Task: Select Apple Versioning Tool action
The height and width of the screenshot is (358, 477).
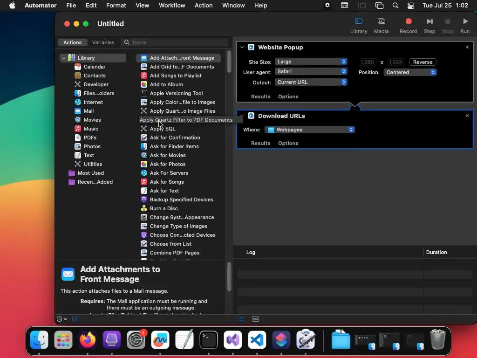Action: (176, 93)
